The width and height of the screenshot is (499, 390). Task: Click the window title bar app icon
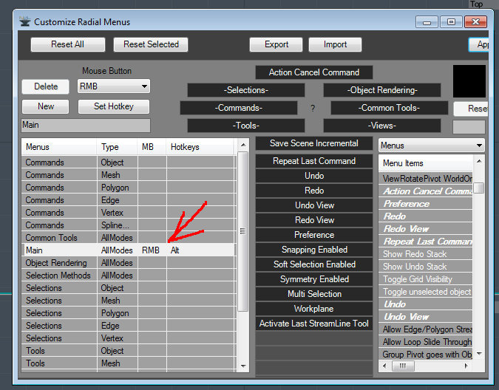click(24, 21)
